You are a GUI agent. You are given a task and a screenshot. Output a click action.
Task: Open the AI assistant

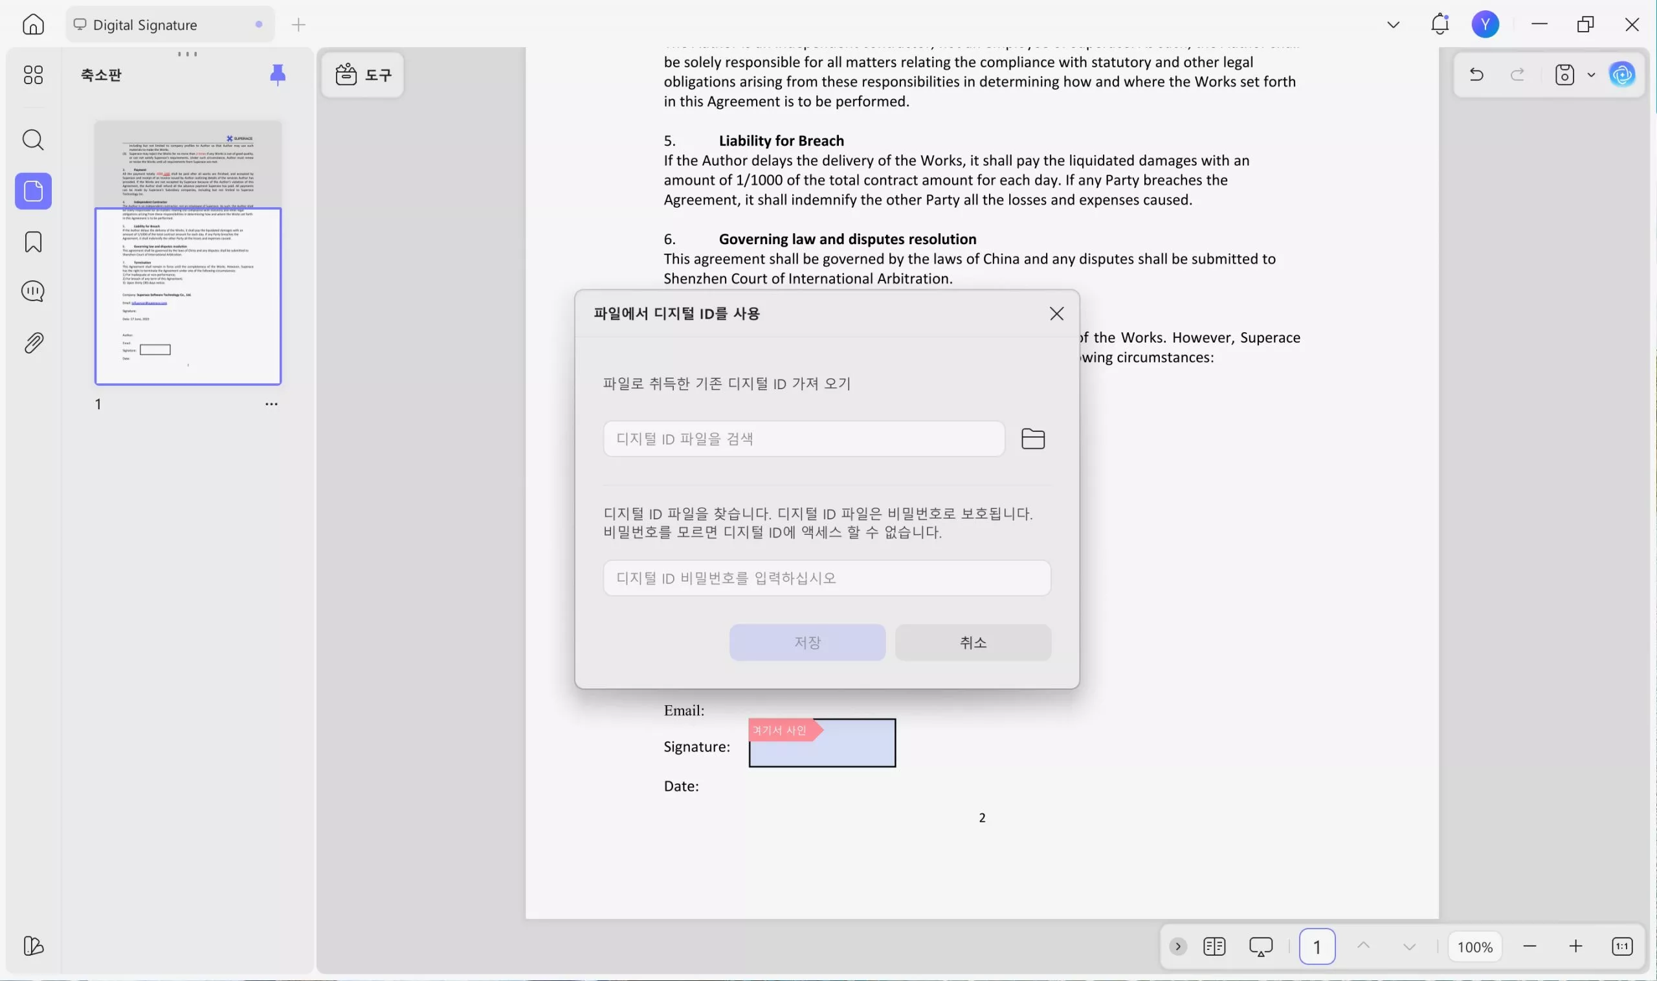click(x=1622, y=74)
